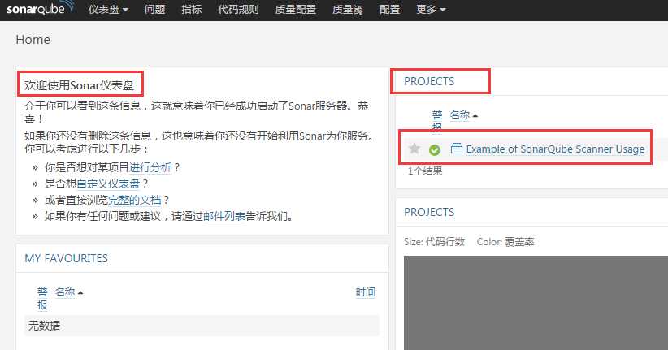Sort My Favourites by 警报 column
668x350 pixels.
(42, 299)
